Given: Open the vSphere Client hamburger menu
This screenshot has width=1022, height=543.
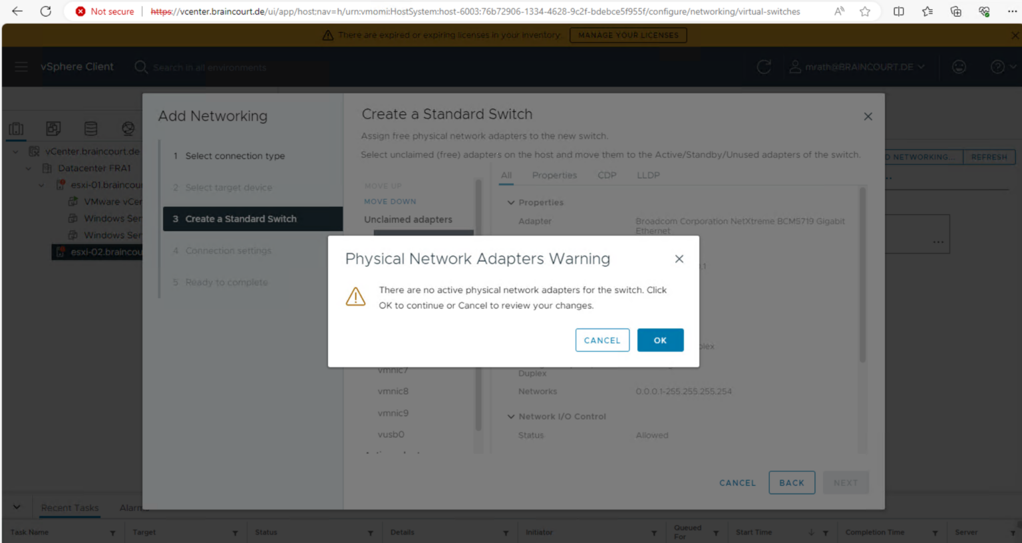Looking at the screenshot, I should [21, 67].
